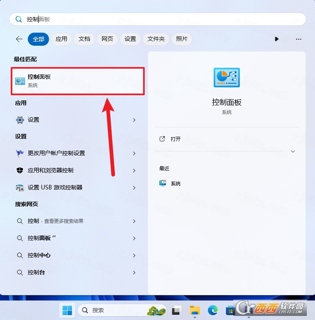This screenshot has width=315, height=320.
Task: Click in the search box containing 控制
Action: tap(158, 19)
